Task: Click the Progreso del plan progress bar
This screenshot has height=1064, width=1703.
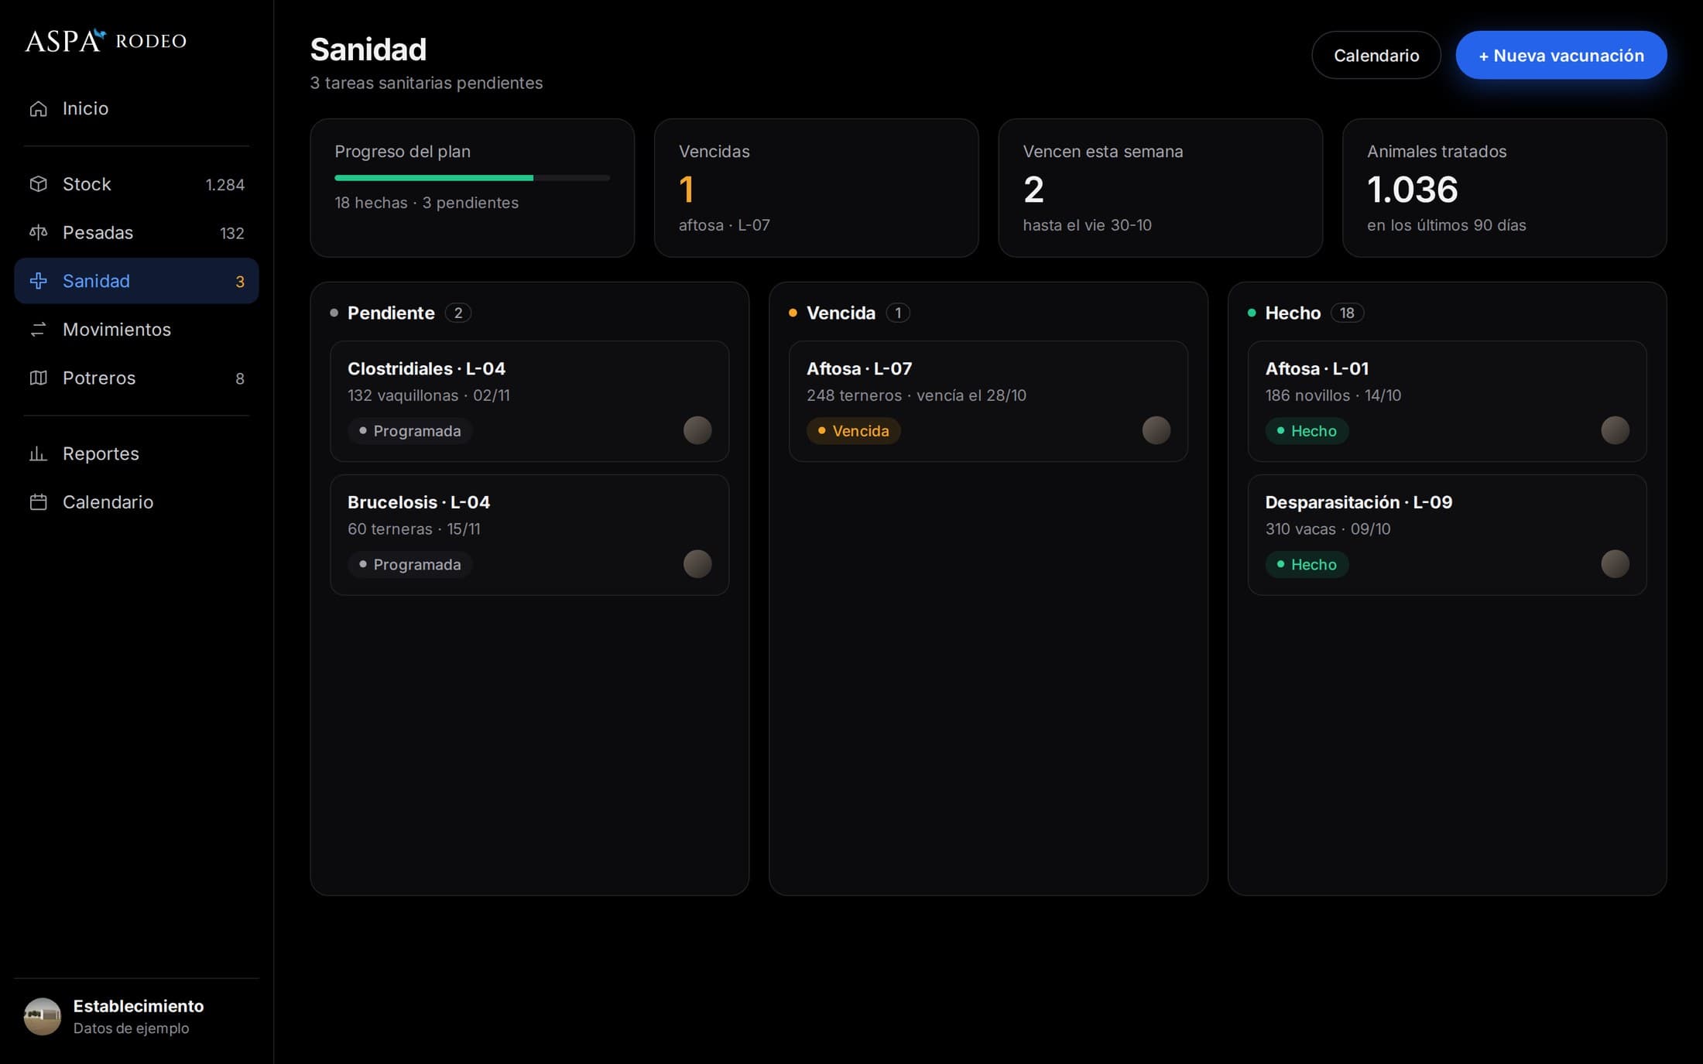Action: pos(472,178)
